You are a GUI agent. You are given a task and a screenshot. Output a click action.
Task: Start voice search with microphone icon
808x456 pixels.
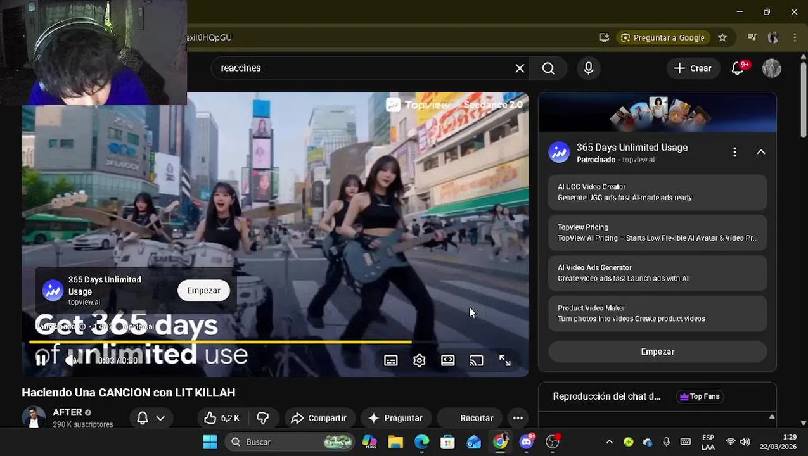pyautogui.click(x=589, y=68)
